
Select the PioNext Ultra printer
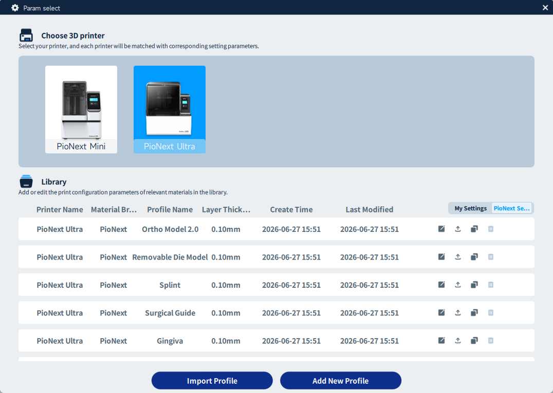[x=169, y=109]
